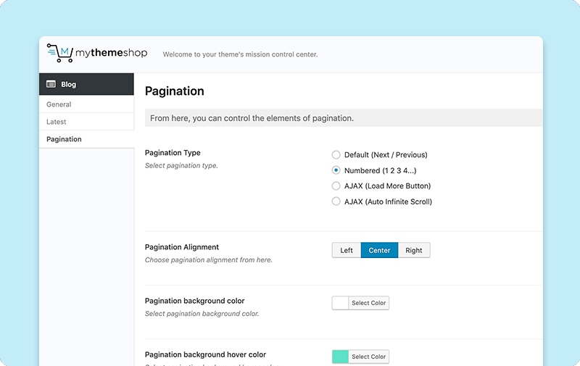The width and height of the screenshot is (580, 366).
Task: Click the teal background hover color swatch
Action: [x=340, y=357]
